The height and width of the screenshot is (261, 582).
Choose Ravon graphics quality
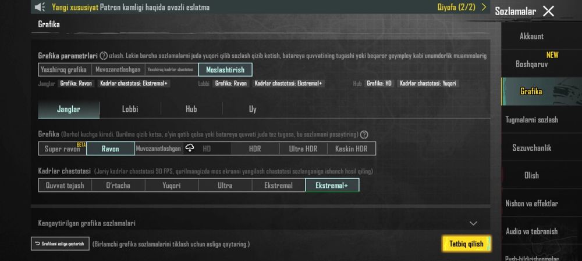tap(111, 148)
